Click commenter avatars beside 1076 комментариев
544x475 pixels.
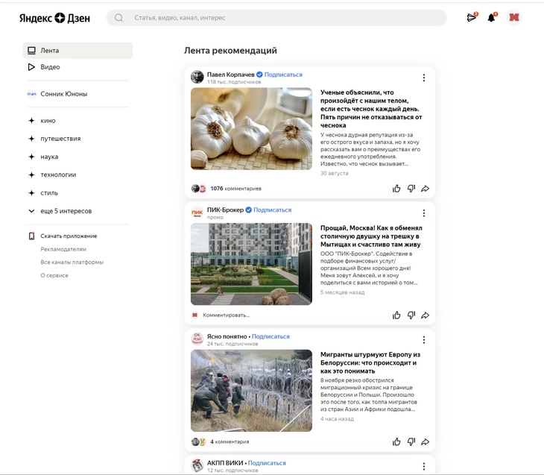pyautogui.click(x=199, y=189)
